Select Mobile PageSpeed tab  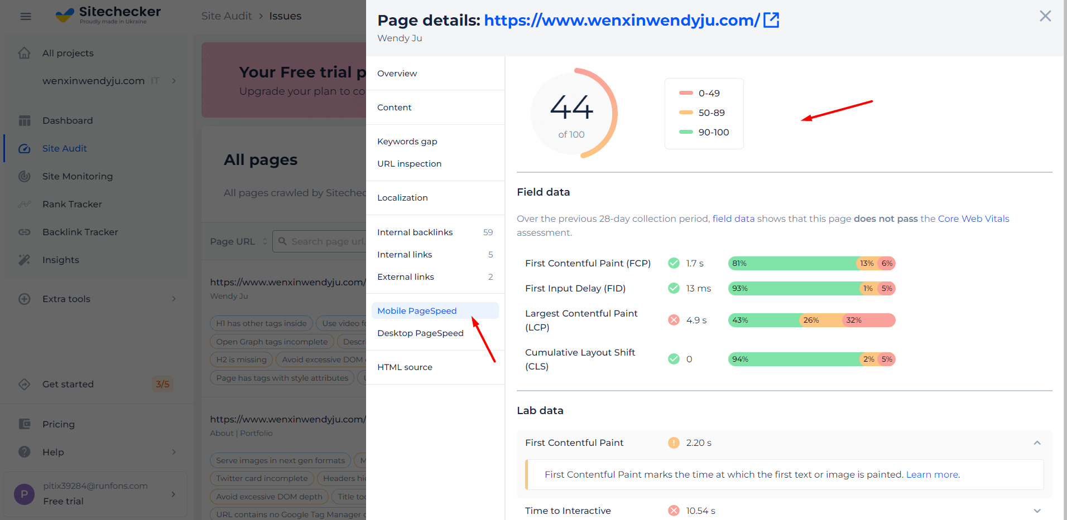tap(435, 311)
